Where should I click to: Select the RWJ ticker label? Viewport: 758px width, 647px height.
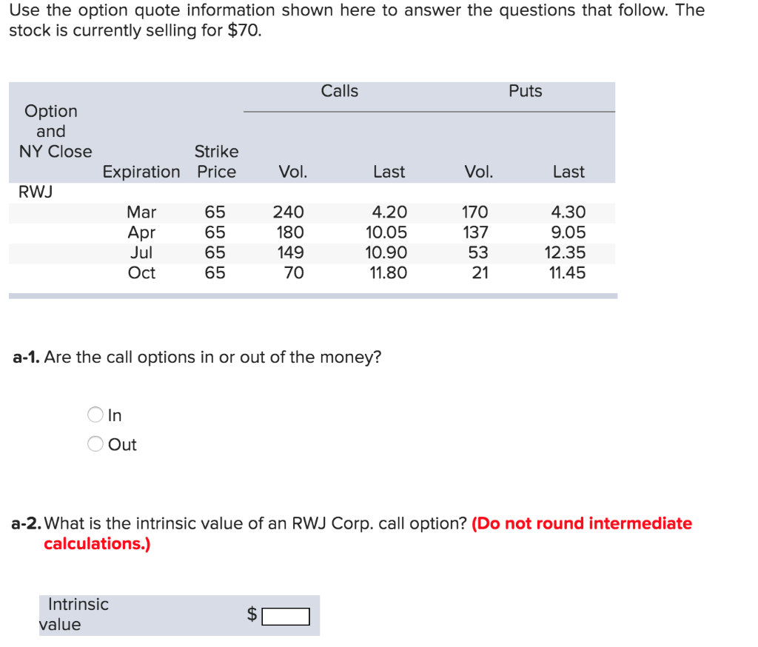pyautogui.click(x=35, y=191)
